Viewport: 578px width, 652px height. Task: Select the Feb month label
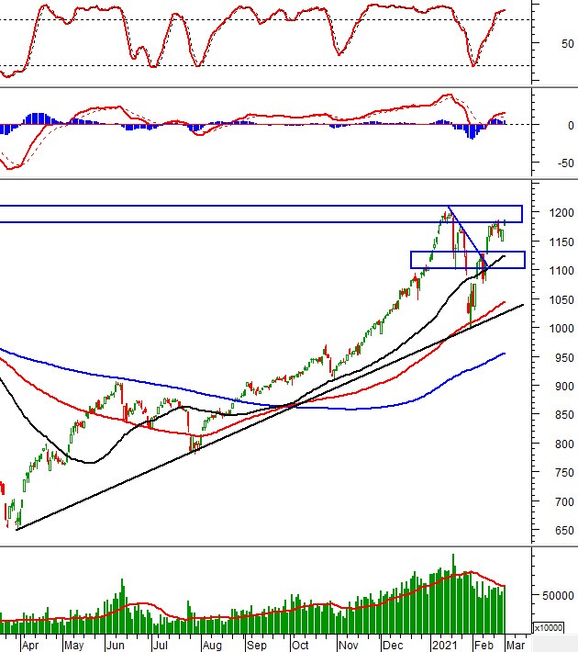pyautogui.click(x=484, y=646)
